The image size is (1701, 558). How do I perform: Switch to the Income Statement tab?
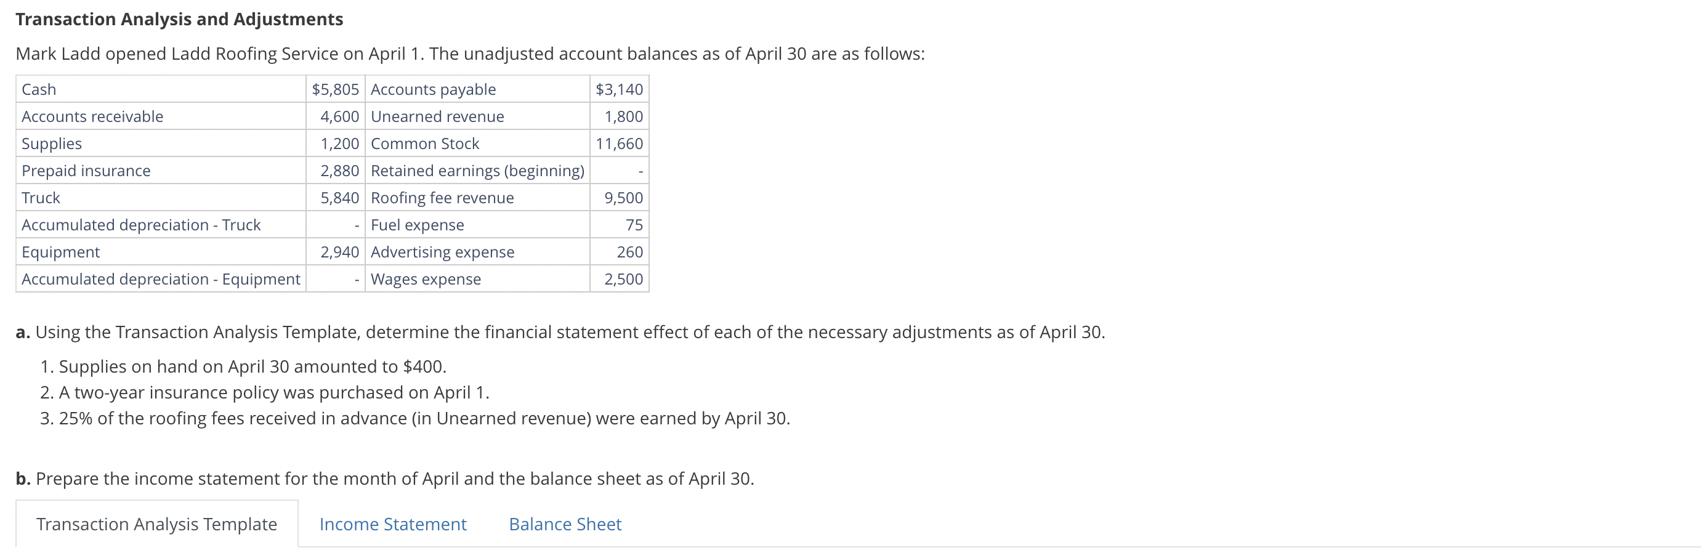click(392, 524)
